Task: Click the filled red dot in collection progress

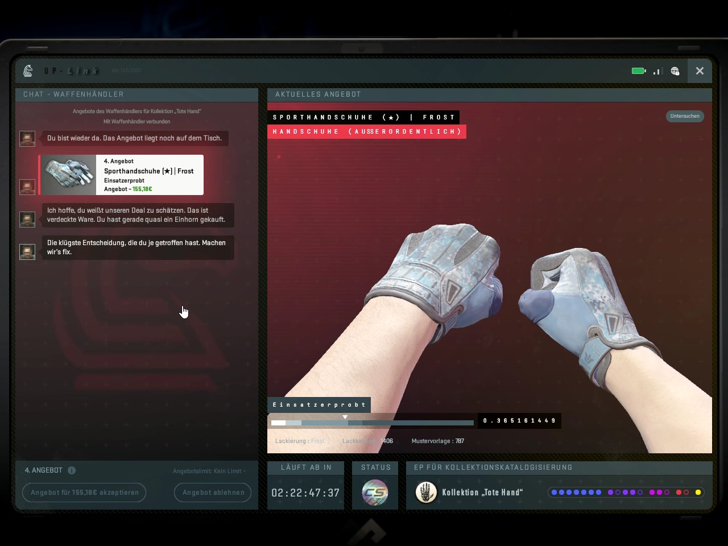Action: (679, 493)
